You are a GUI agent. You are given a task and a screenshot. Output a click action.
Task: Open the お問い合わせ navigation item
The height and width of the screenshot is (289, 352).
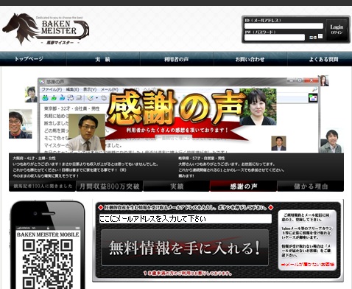[250, 59]
